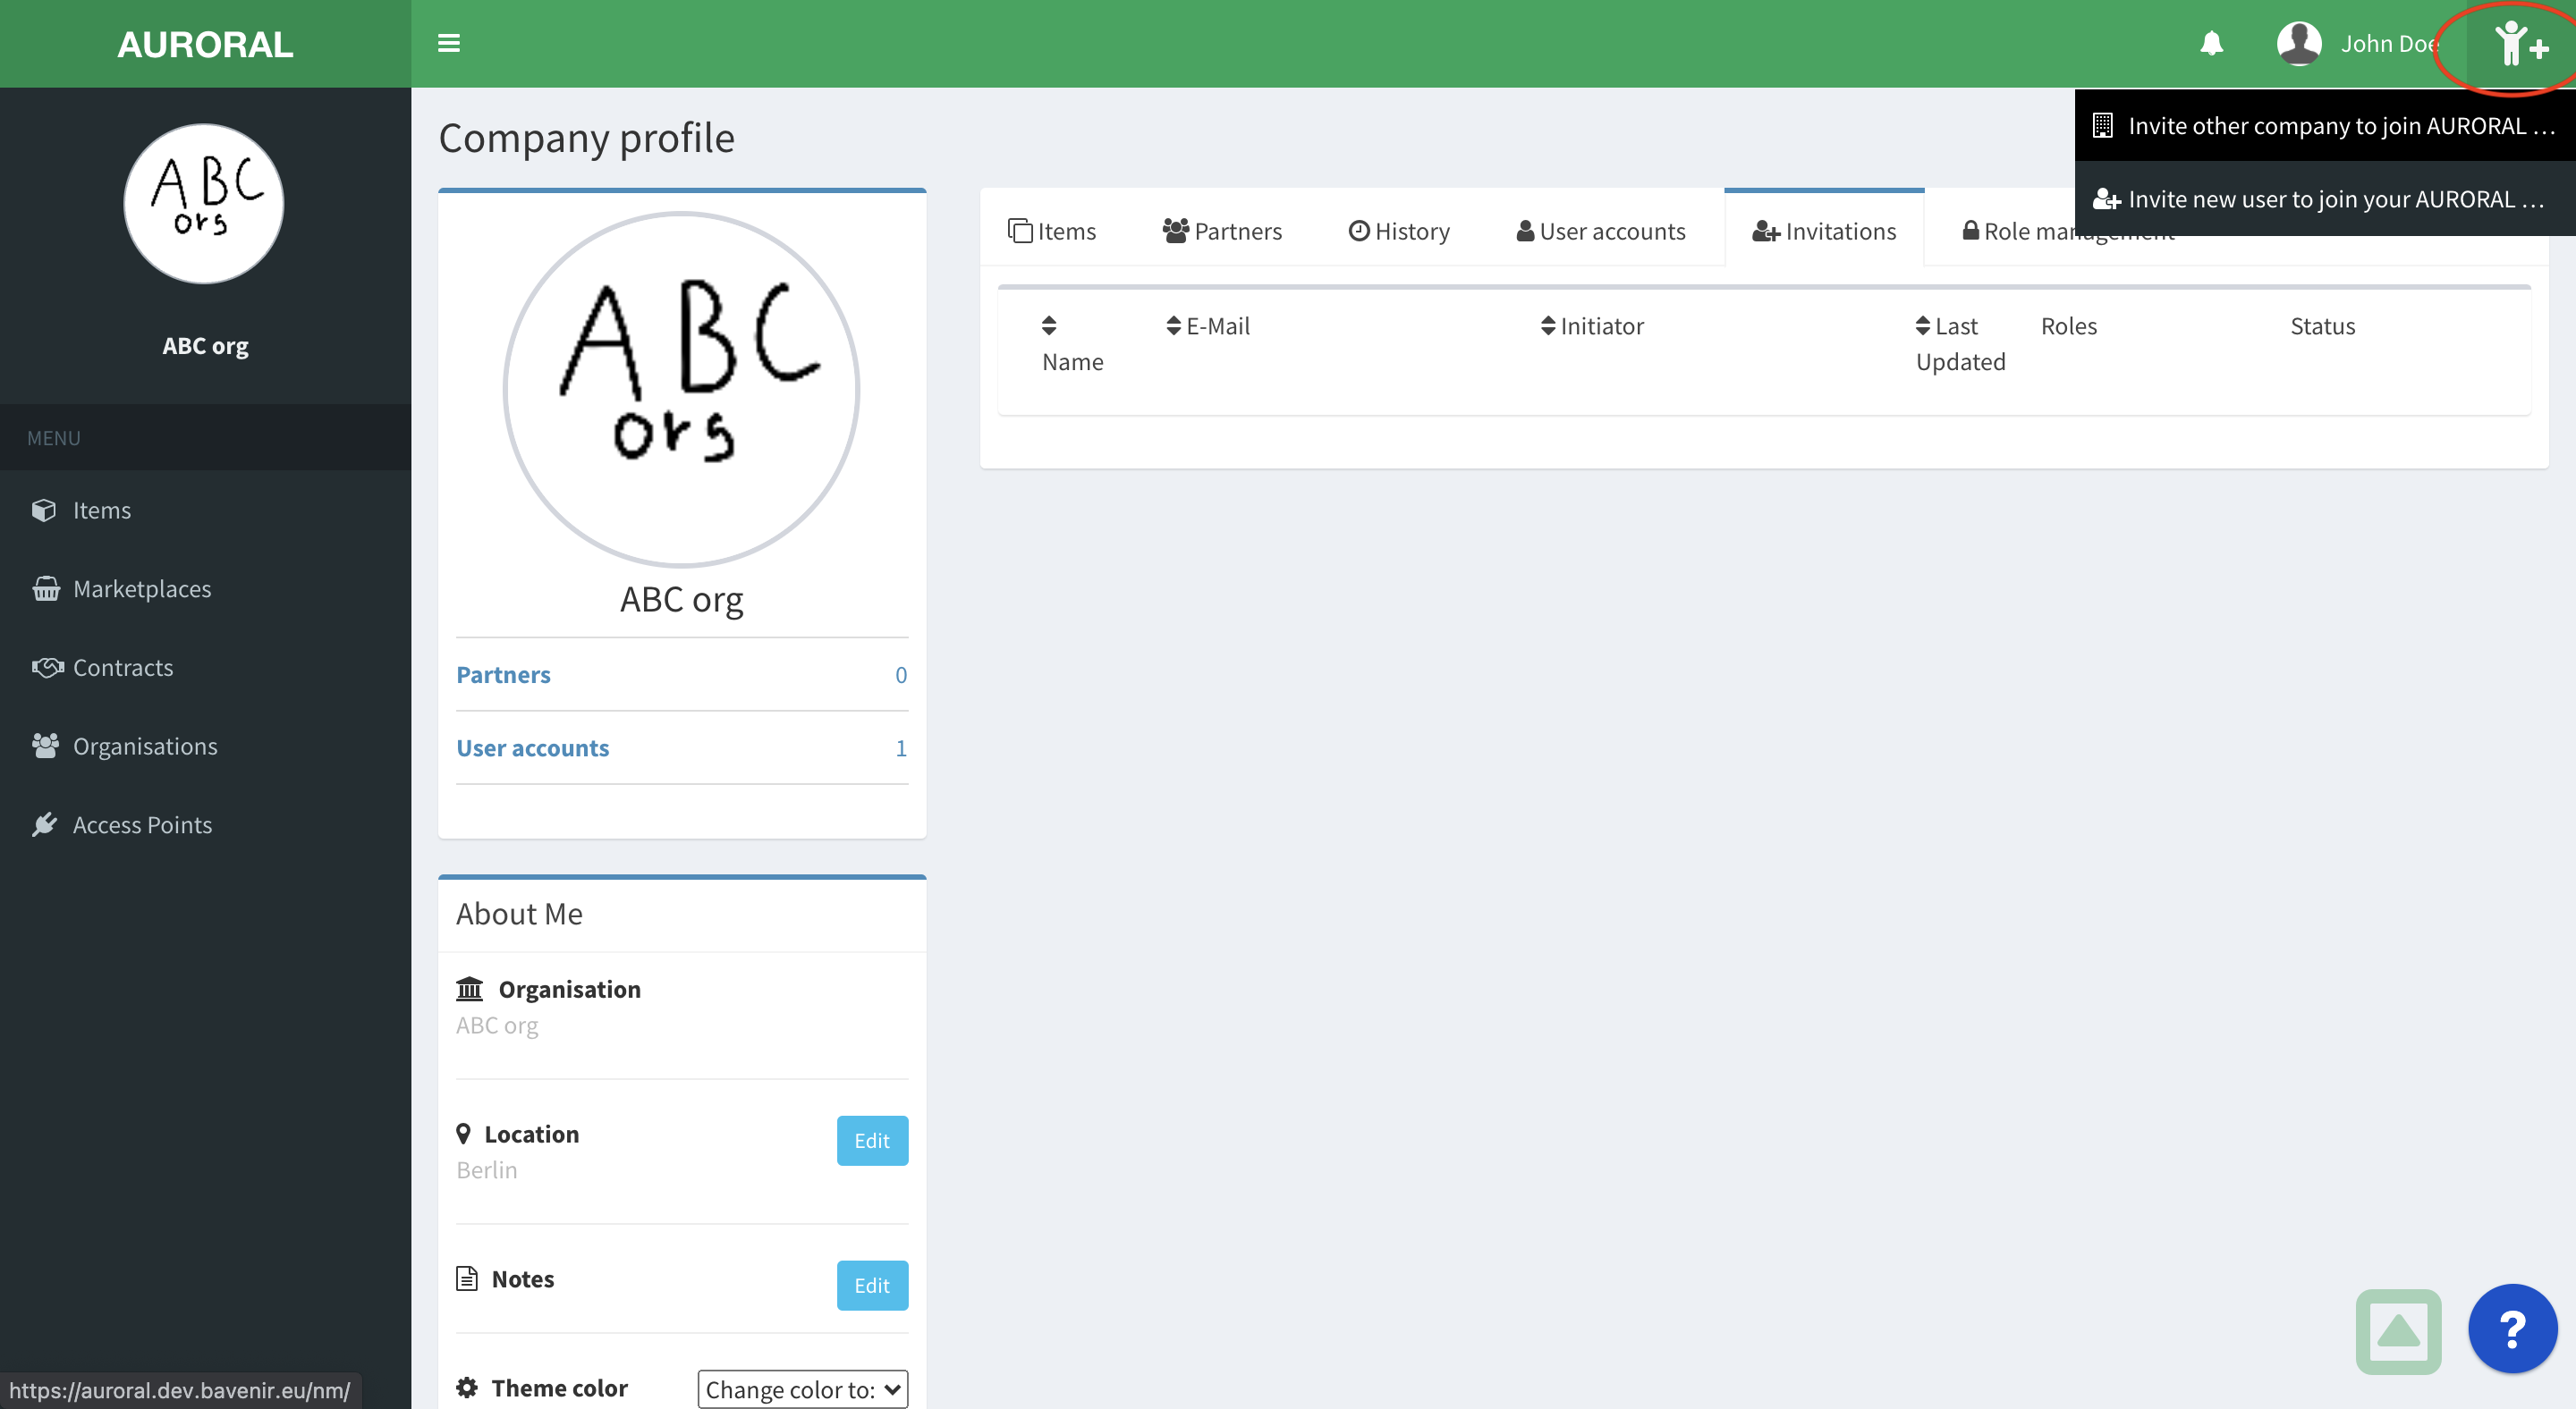
Task: Click the Items cube icon in sidebar
Action: click(x=44, y=510)
